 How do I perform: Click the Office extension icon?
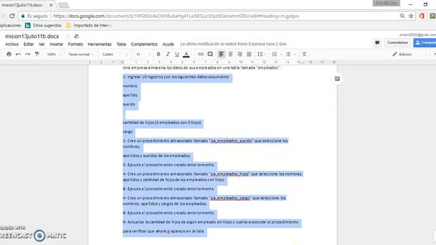click(x=422, y=16)
